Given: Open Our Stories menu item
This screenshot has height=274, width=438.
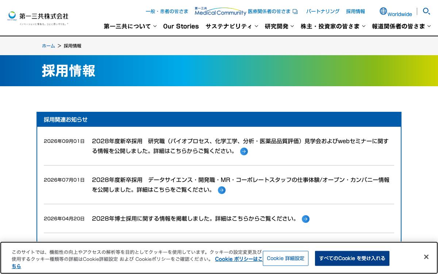Looking at the screenshot, I should click(181, 26).
